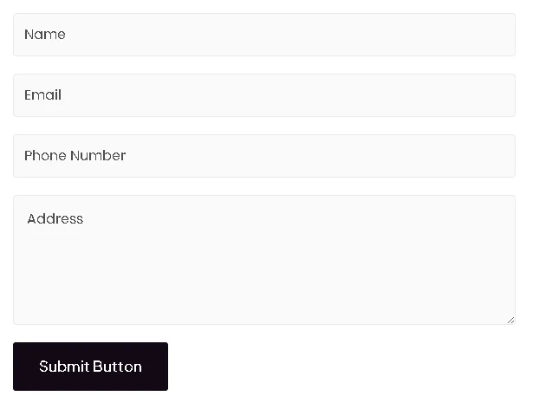Submit the form with the black button
Screen dimensions: 539x396
click(90, 367)
